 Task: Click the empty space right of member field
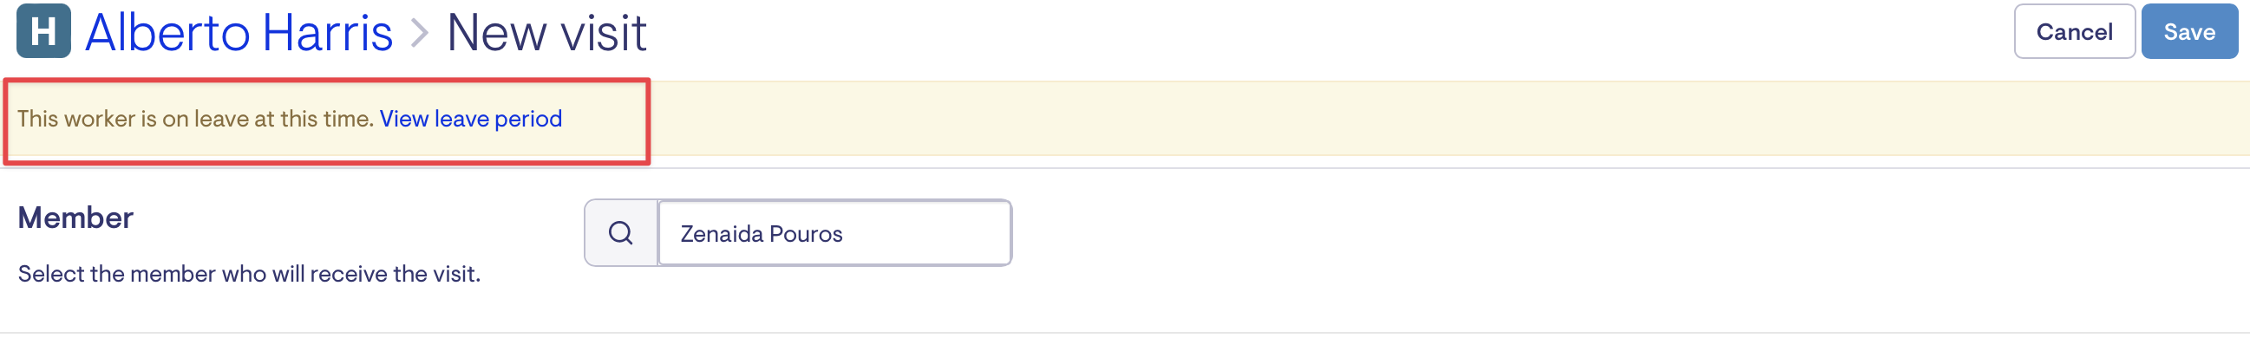click(x=1625, y=233)
